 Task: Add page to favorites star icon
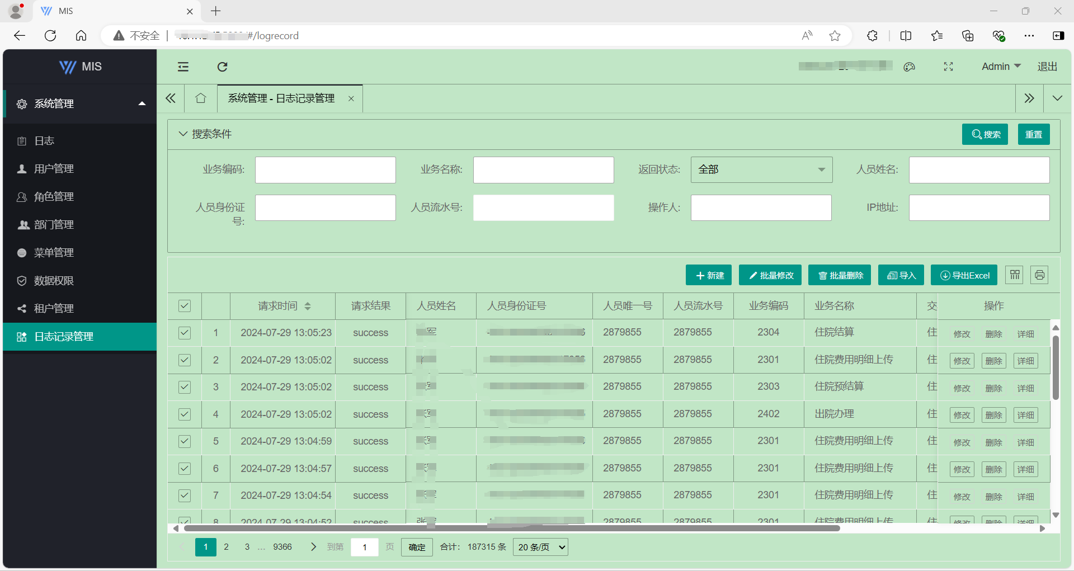(x=835, y=36)
